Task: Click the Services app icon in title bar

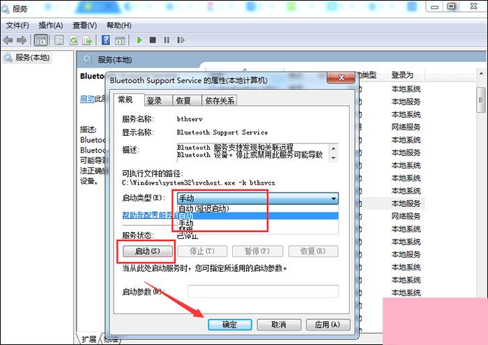Action: pos(6,8)
